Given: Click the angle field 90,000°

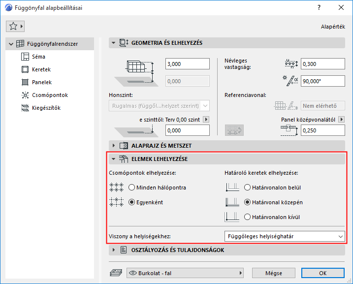Looking at the screenshot, I should point(323,81).
